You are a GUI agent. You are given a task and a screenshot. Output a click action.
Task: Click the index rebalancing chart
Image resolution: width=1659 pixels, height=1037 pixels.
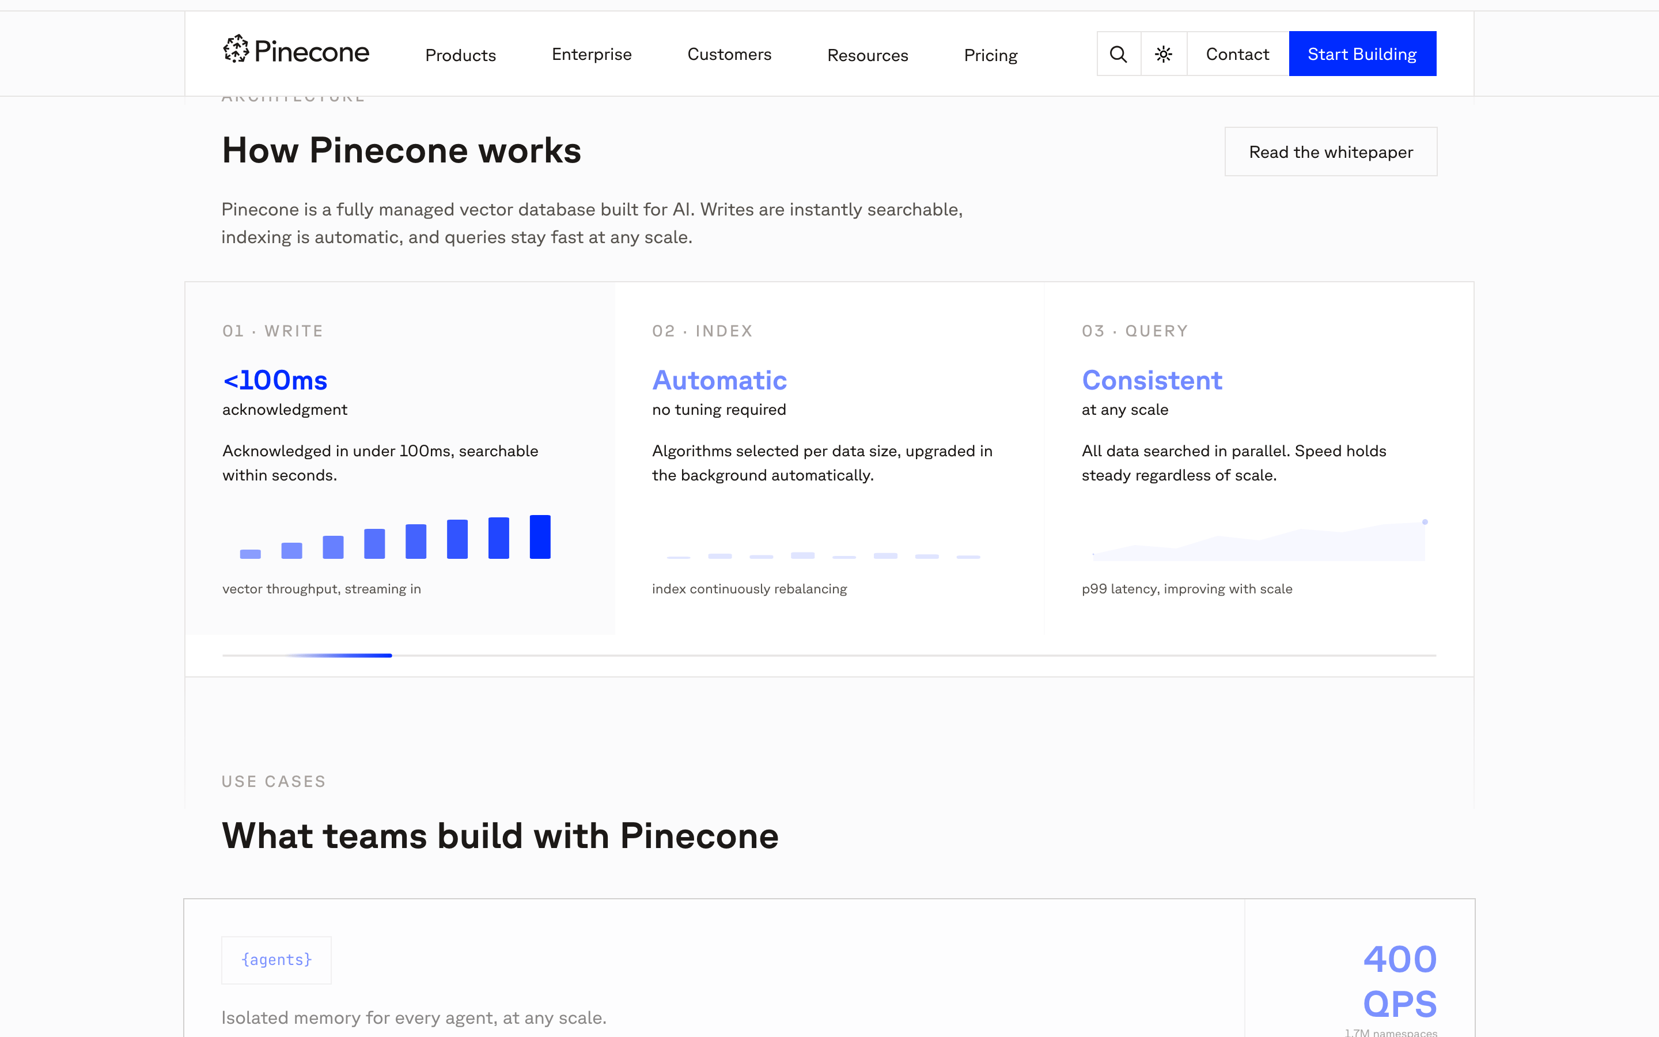823,554
